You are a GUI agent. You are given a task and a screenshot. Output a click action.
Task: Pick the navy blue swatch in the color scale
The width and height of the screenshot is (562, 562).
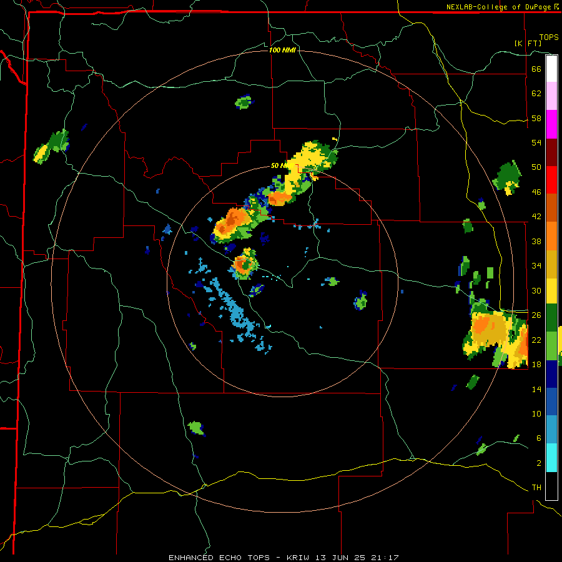551,374
